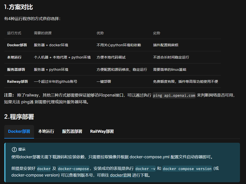246x184 pixels.
Task: Click the 需要的资源 table column header
Action: click(43, 33)
